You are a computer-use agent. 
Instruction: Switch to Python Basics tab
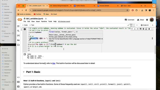click(84, 6)
